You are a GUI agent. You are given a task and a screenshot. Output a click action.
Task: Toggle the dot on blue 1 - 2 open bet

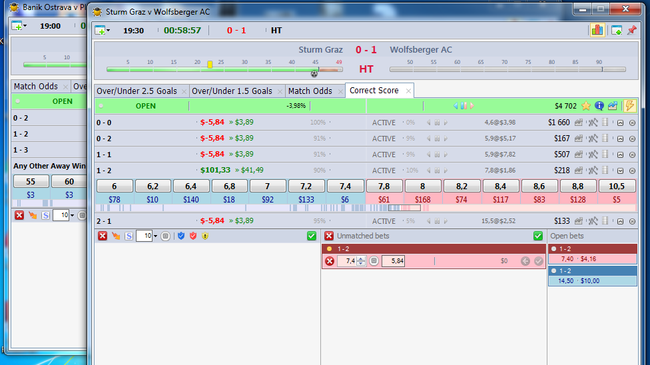pos(554,271)
